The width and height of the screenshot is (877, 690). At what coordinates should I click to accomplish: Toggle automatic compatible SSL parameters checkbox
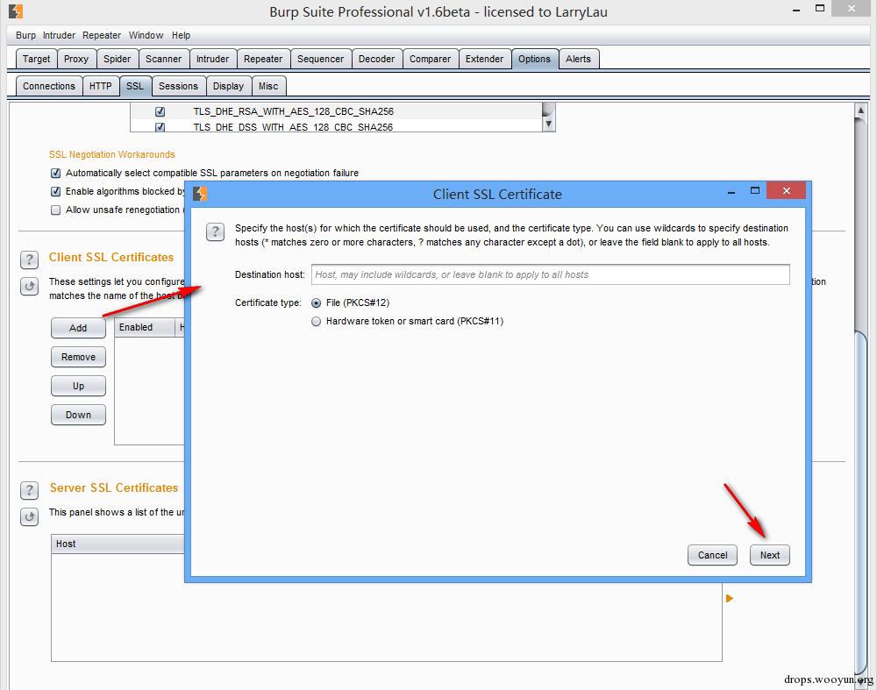[56, 173]
